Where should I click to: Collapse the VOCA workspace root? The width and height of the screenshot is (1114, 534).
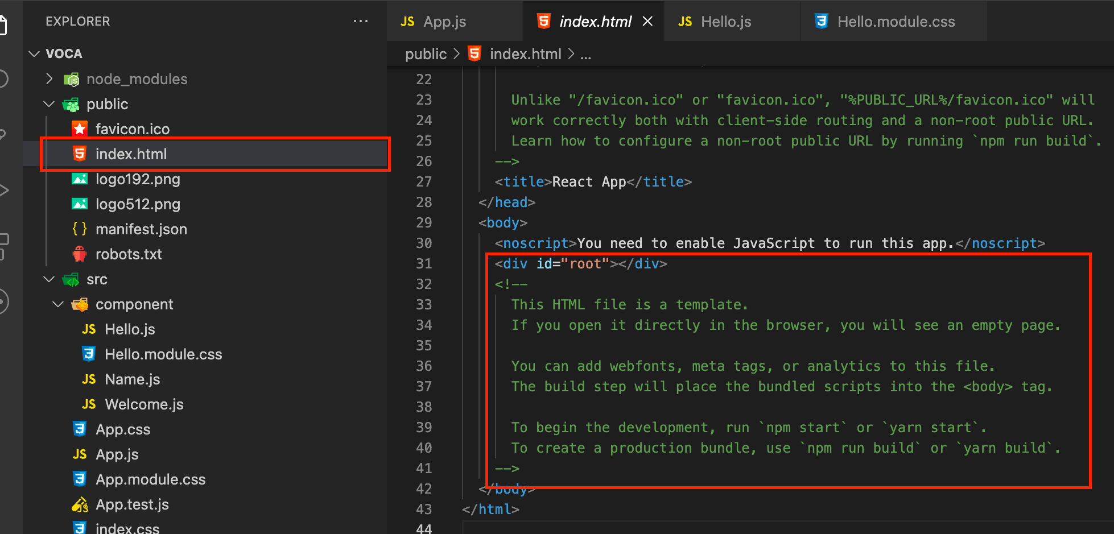click(x=34, y=53)
